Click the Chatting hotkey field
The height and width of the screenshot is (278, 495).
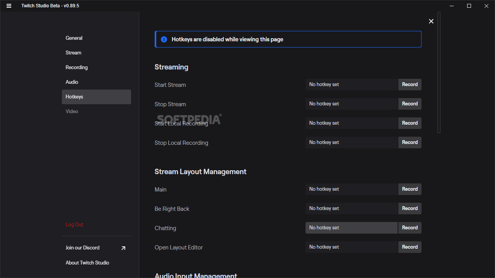point(352,228)
